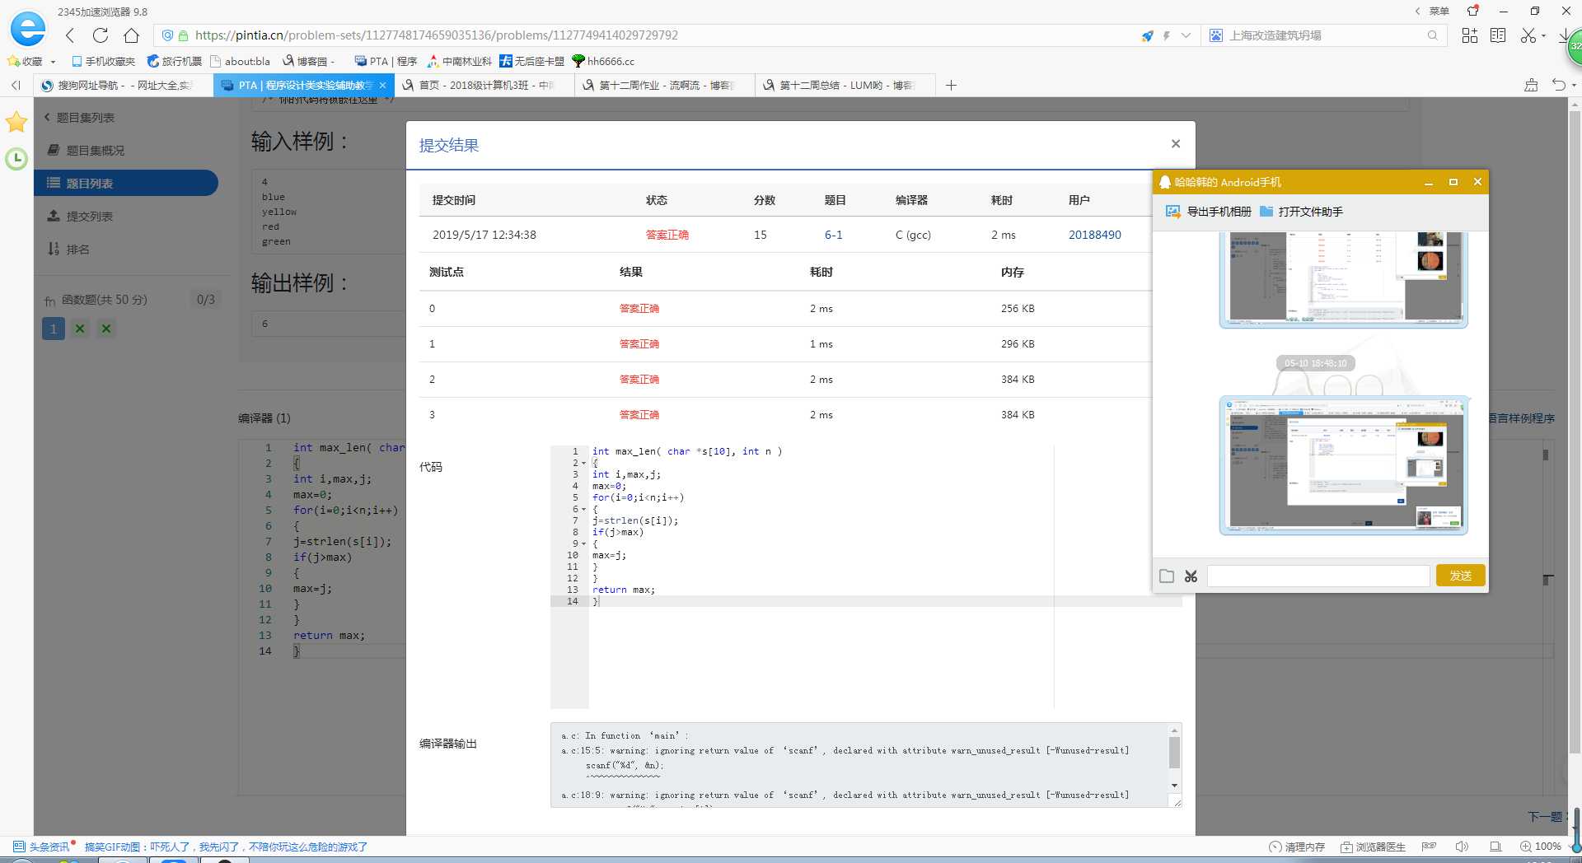
Task: Click the rocket speed-up icon in address bar
Action: (1148, 35)
